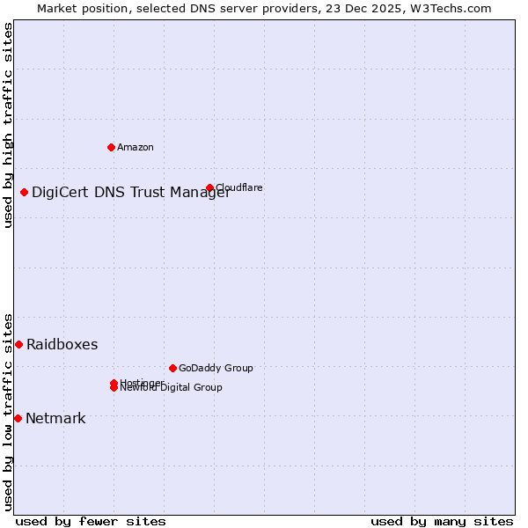528x528 pixels.
Task: Click the Raidboxes text label
Action: point(62,344)
